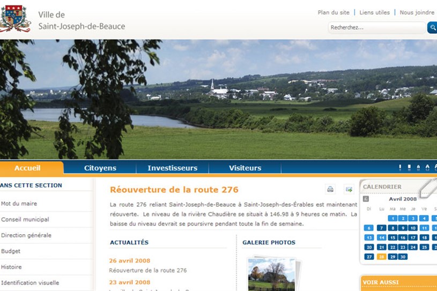Select day 29 in calendar
437x291 pixels.
click(392, 257)
